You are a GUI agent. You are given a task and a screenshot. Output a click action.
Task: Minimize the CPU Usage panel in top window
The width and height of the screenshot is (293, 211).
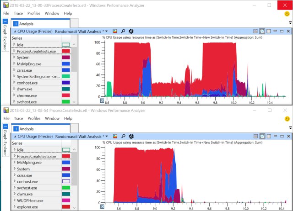pyautogui.click(x=275, y=31)
